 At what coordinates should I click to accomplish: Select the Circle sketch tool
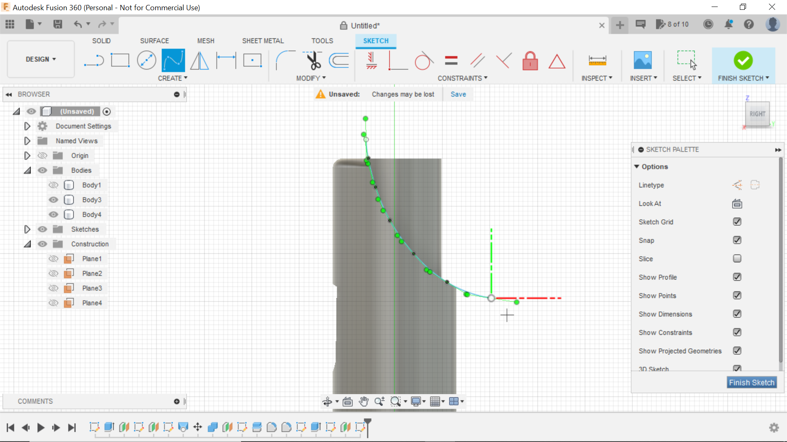point(146,60)
